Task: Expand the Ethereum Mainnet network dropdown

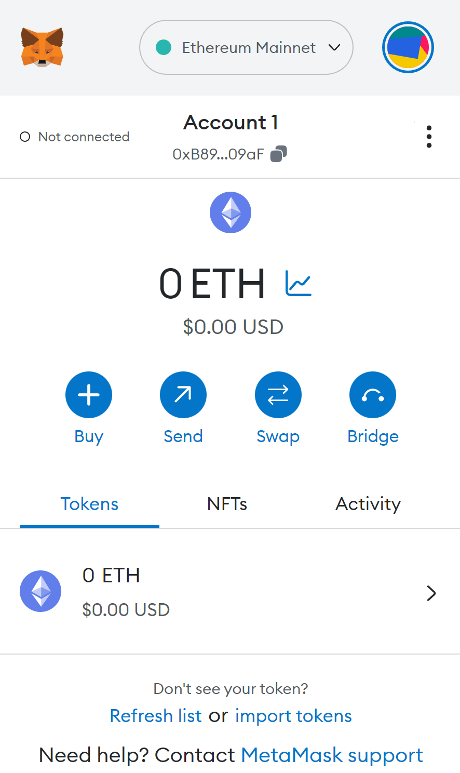Action: (246, 47)
